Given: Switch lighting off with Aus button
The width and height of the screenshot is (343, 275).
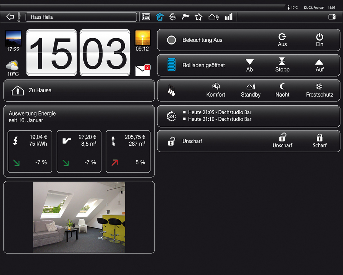Looking at the screenshot, I should [282, 40].
